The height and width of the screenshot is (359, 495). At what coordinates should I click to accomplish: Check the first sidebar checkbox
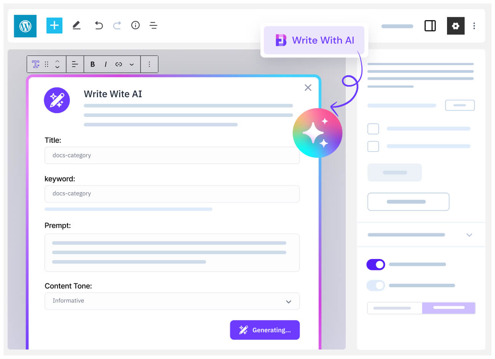[x=373, y=129]
